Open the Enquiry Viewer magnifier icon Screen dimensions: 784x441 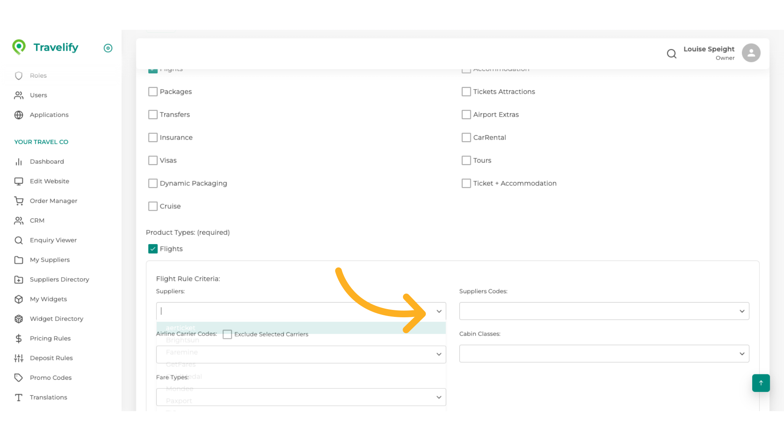19,240
